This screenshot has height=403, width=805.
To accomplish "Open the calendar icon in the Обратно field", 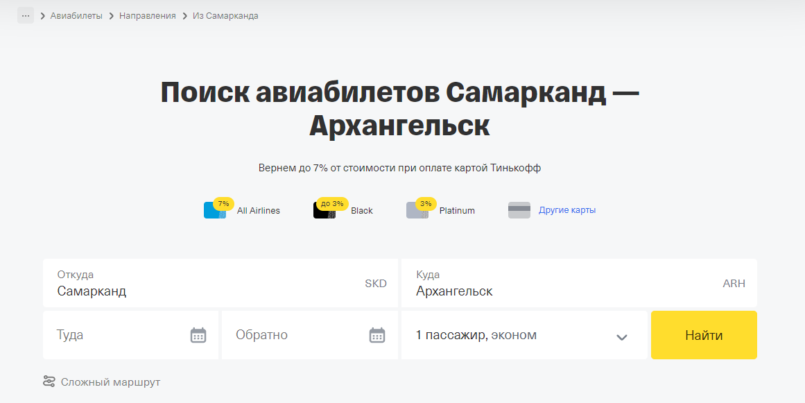I will [x=376, y=334].
